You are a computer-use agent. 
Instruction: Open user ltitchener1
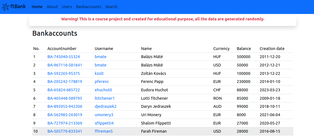point(105,98)
